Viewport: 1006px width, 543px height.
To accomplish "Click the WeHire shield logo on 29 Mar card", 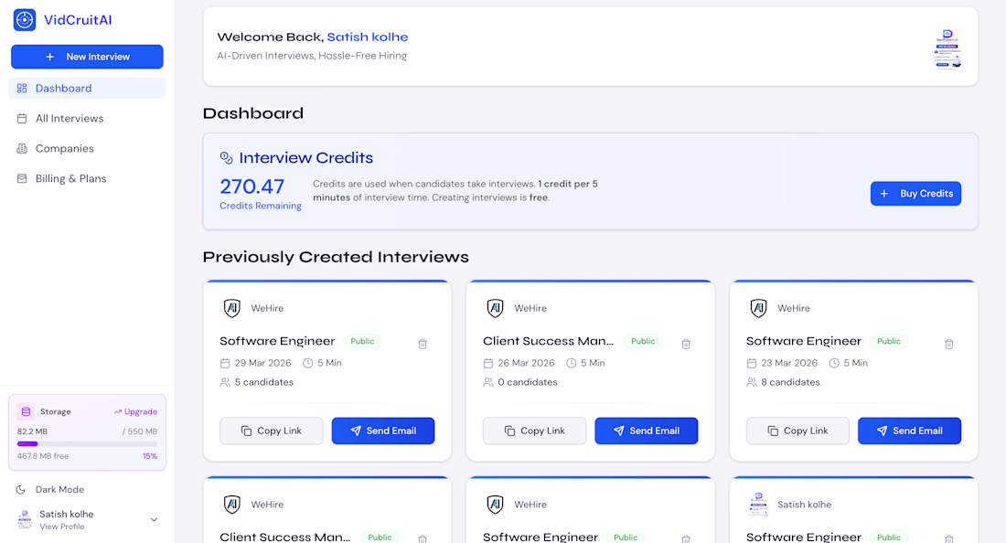I will pyautogui.click(x=232, y=308).
